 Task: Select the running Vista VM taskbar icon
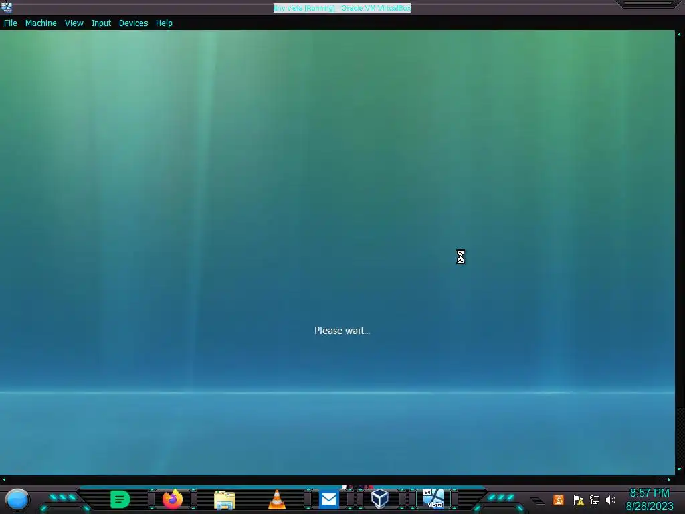[x=433, y=499]
